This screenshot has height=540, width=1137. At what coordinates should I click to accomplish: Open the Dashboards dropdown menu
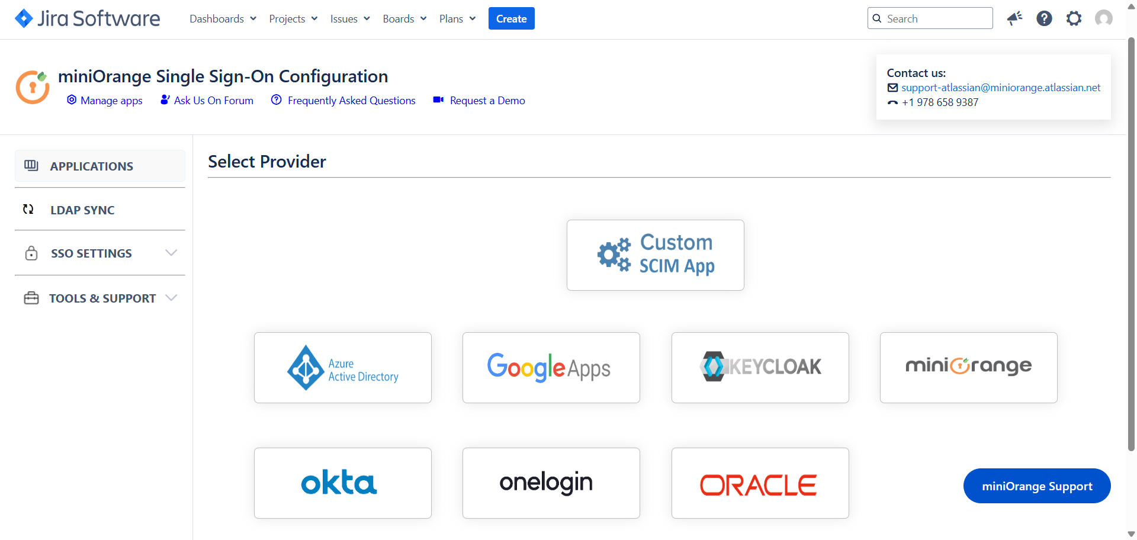(223, 19)
